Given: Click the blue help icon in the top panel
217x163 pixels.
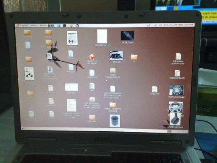Looking at the screenshot, I should click(53, 26).
